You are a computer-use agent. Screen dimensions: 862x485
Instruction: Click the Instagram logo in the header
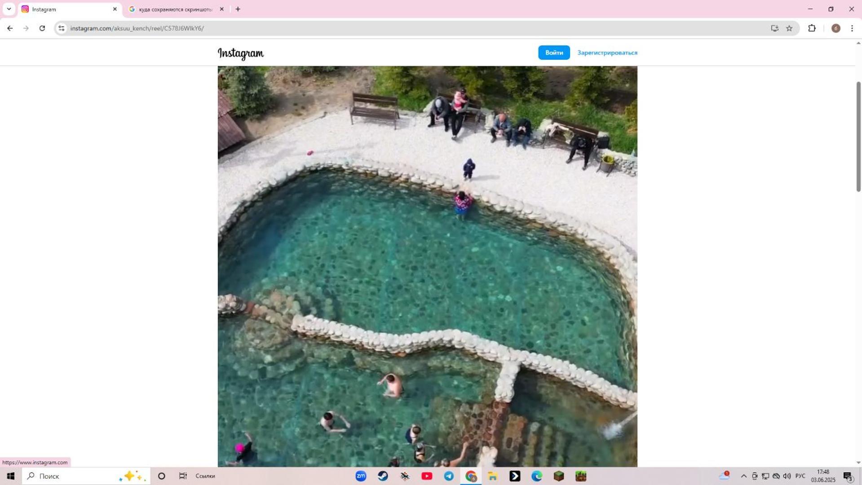point(241,53)
